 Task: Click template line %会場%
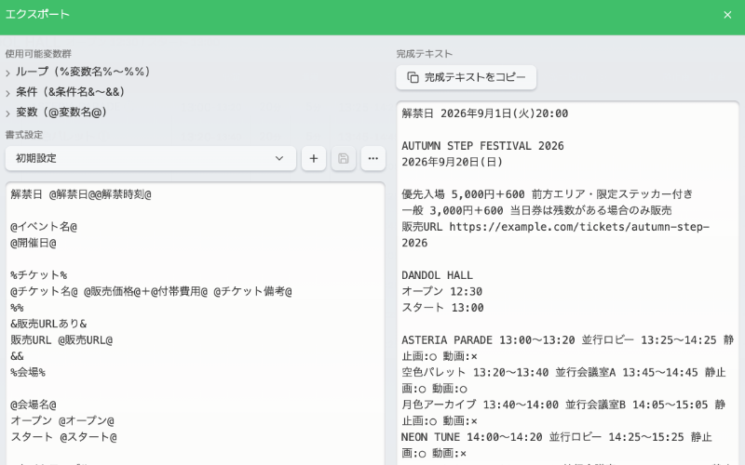coord(28,373)
